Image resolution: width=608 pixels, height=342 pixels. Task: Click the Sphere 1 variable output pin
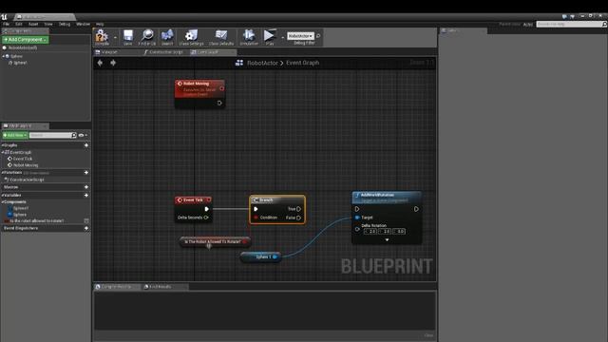point(275,256)
